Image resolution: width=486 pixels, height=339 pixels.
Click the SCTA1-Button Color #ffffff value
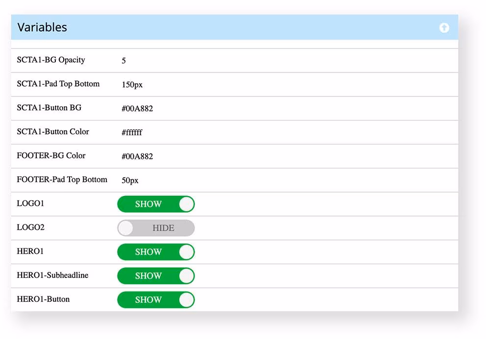(x=132, y=133)
